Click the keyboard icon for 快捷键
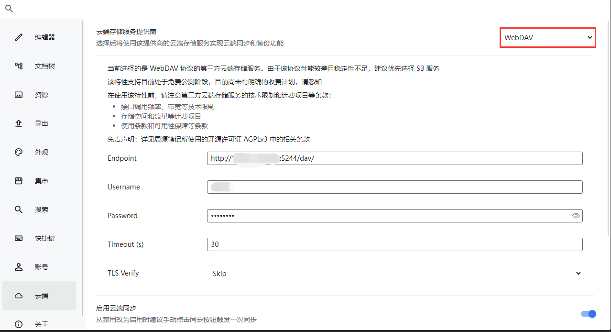The image size is (611, 332). (19, 238)
